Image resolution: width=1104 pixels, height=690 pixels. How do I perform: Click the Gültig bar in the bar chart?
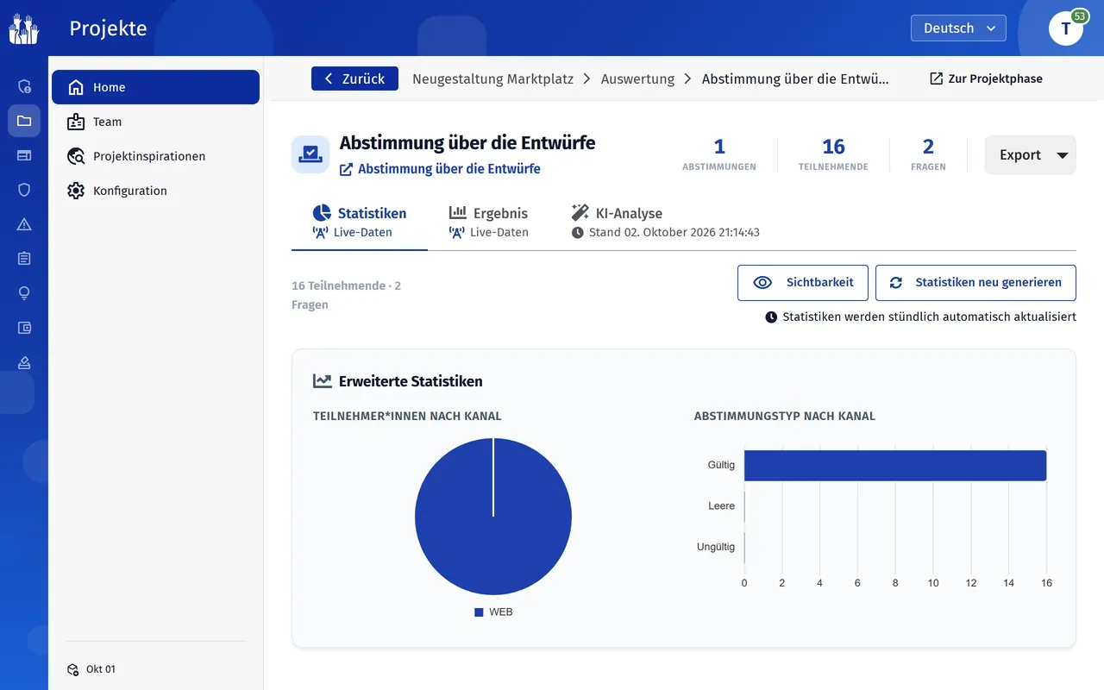(895, 466)
